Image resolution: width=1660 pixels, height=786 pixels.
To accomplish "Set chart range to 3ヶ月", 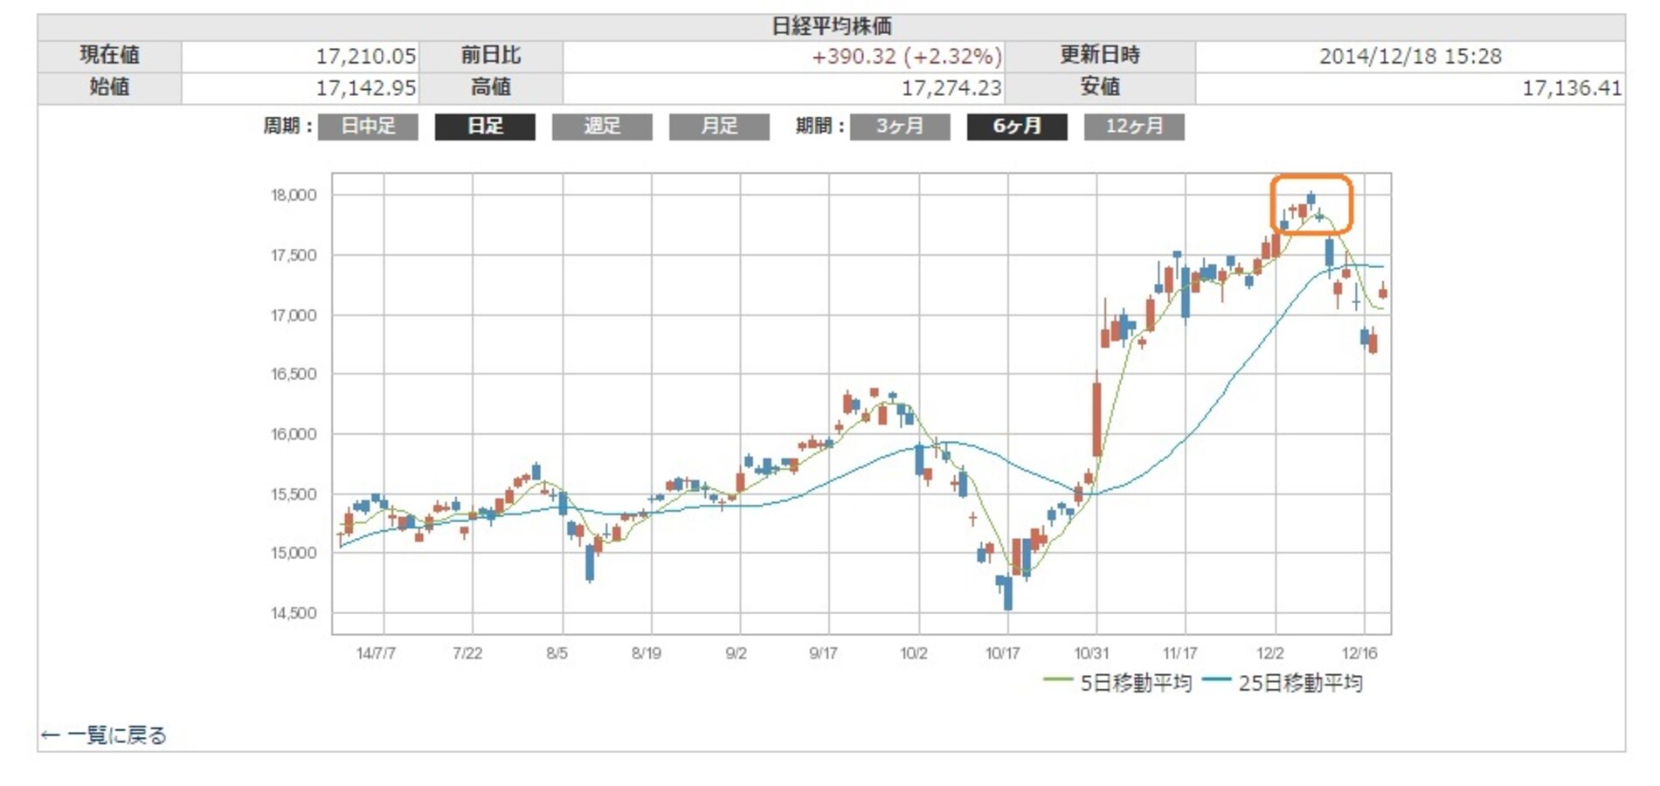I will (x=902, y=128).
